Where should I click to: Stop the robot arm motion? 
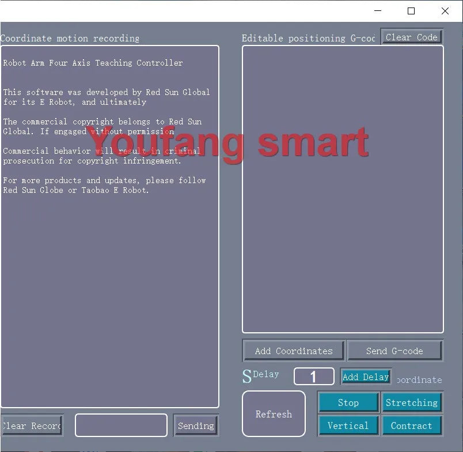[x=348, y=402]
